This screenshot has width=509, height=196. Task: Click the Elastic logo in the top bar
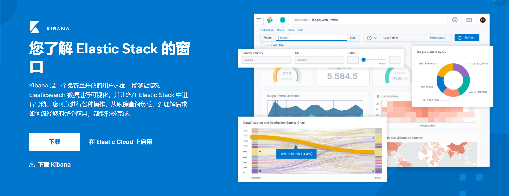click(269, 20)
